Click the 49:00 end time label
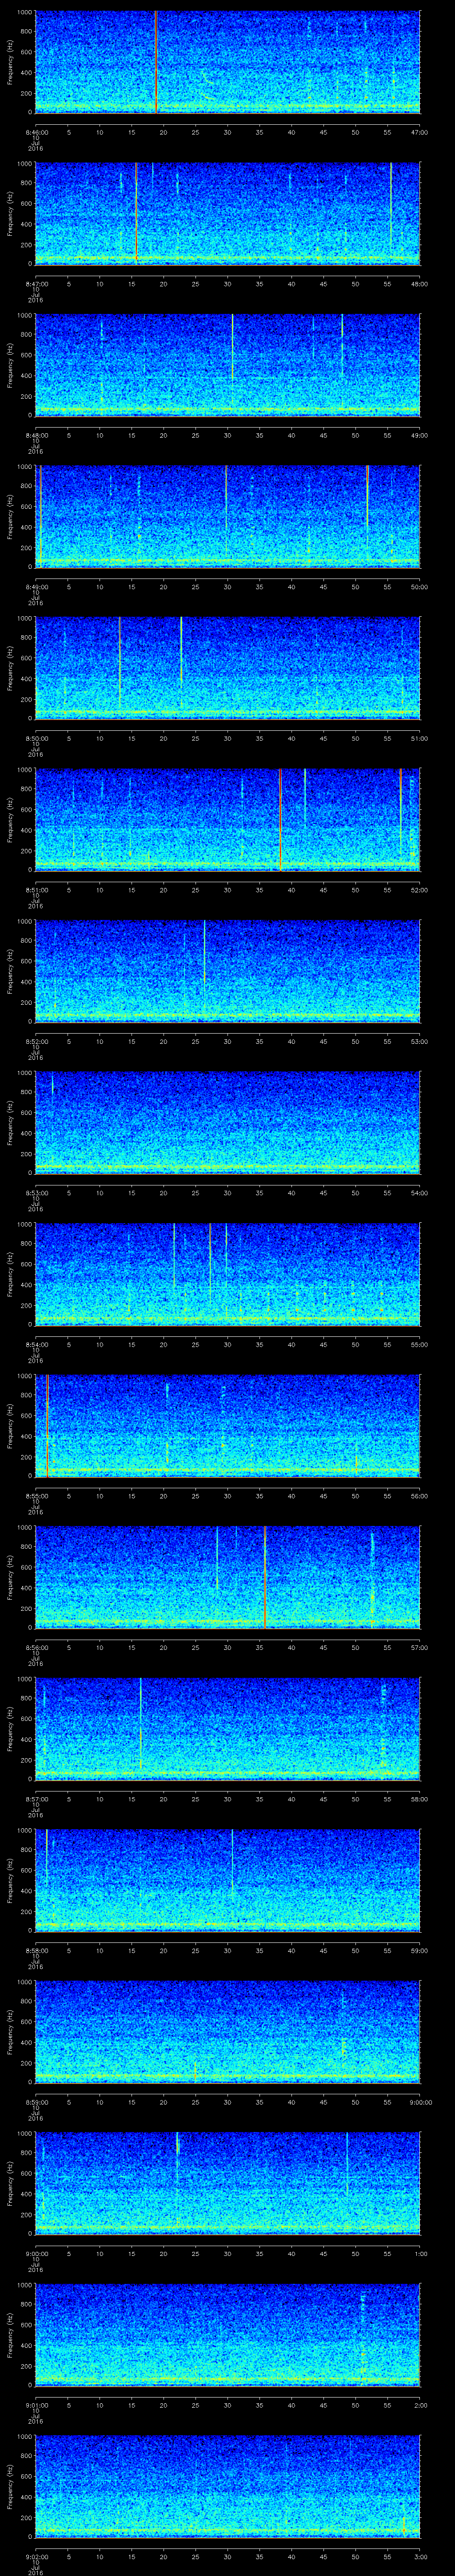This screenshot has width=455, height=2576. (x=419, y=435)
